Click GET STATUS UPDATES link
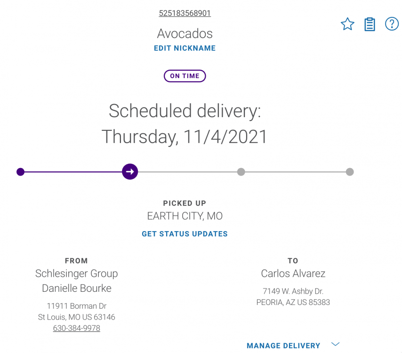Screen dimensions: 402x353 tap(185, 234)
